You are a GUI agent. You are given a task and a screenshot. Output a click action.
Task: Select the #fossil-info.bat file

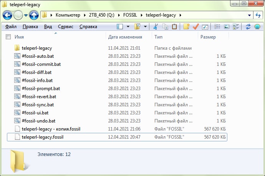[117, 80]
